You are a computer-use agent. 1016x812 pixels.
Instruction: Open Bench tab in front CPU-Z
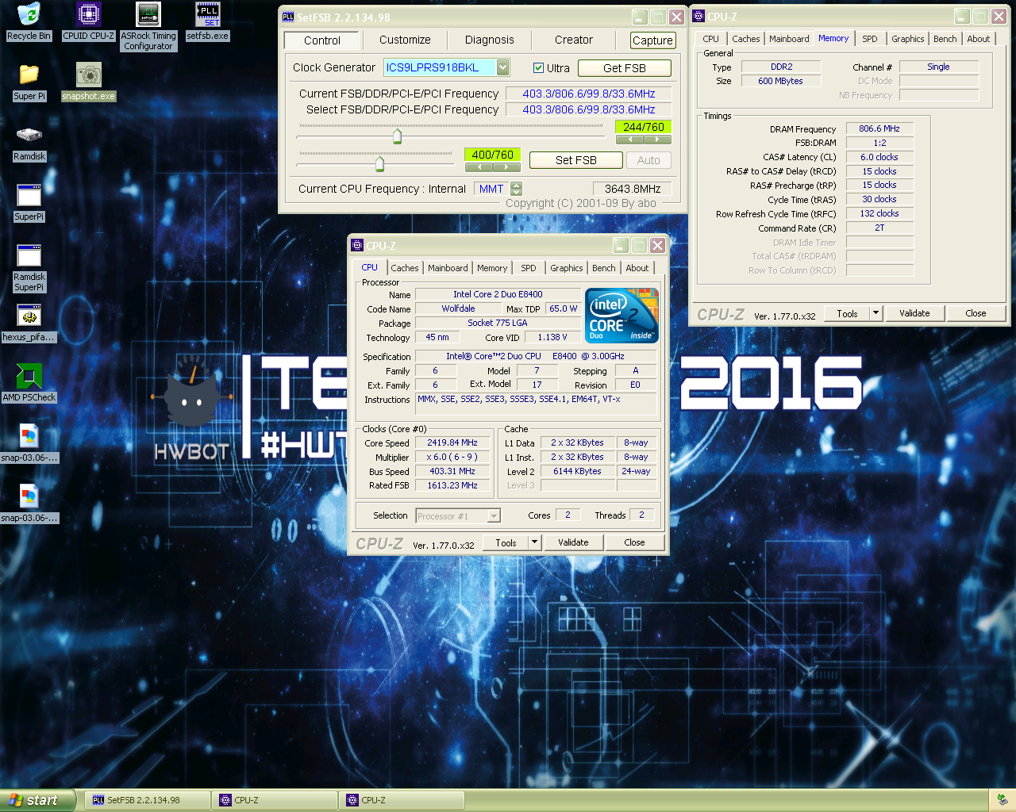(604, 268)
